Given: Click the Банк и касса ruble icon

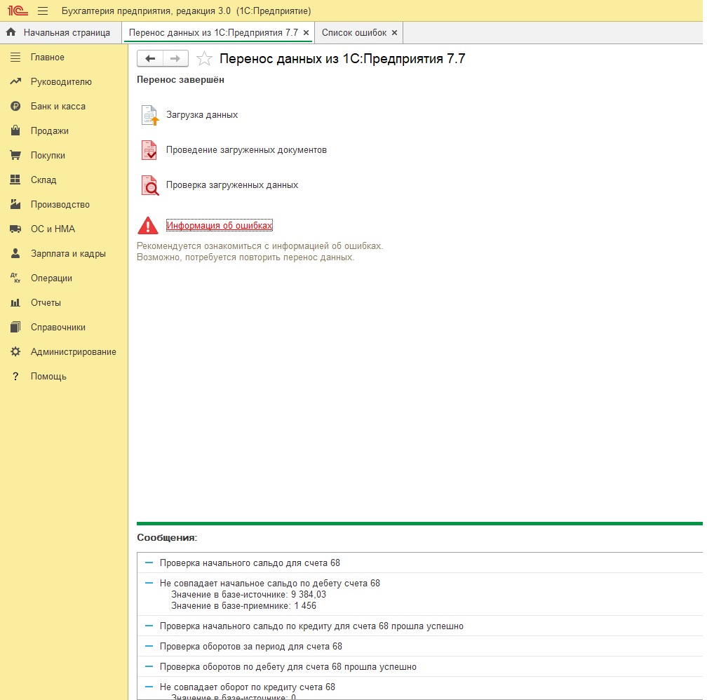Looking at the screenshot, I should pos(15,107).
